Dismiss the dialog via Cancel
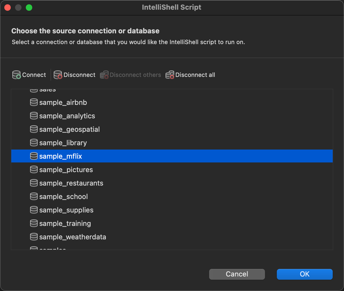 pos(237,274)
